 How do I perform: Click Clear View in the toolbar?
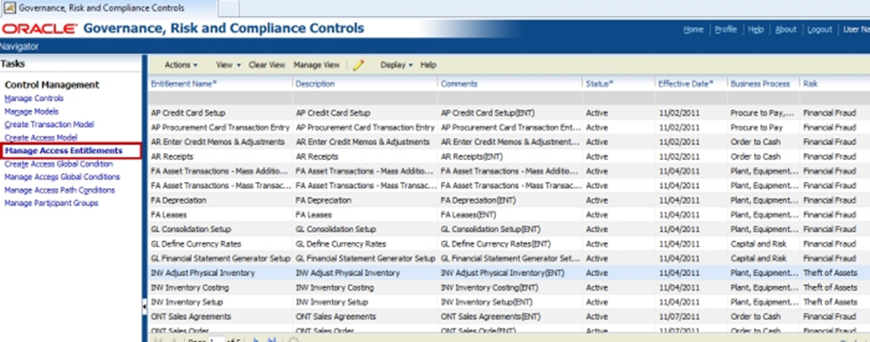267,65
